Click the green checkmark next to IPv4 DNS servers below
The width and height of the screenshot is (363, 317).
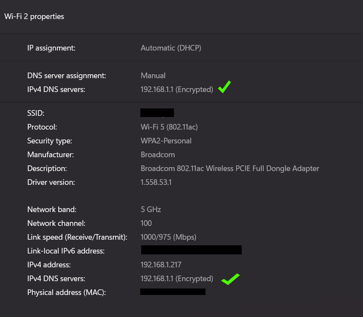[x=230, y=279]
